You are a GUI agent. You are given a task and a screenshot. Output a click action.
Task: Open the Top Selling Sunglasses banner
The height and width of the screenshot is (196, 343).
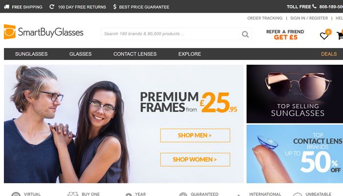(294, 94)
